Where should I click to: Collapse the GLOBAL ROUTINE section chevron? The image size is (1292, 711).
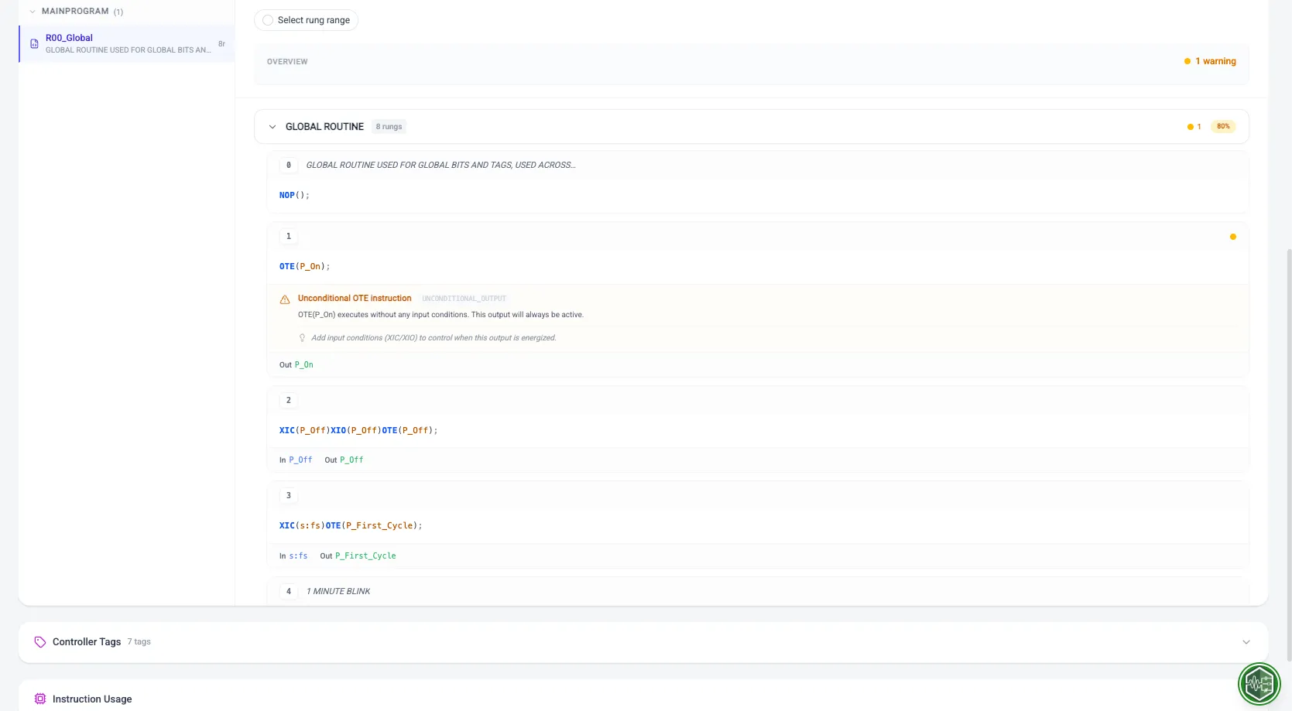click(x=272, y=127)
